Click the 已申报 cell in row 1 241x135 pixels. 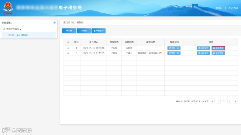(x=114, y=48)
